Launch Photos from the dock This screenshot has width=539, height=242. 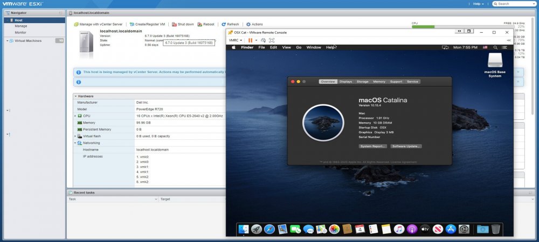click(334, 229)
